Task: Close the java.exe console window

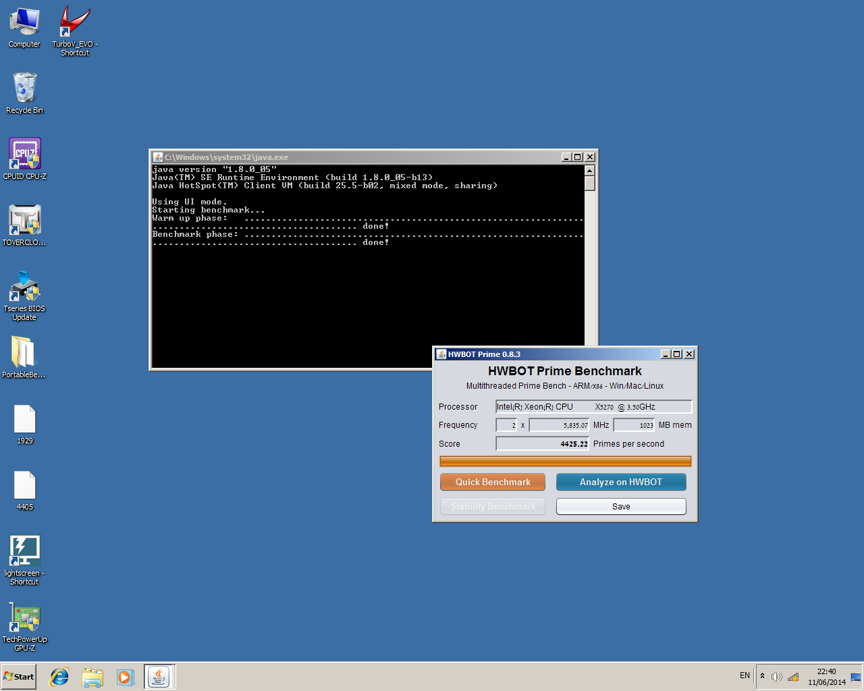Action: 590,157
